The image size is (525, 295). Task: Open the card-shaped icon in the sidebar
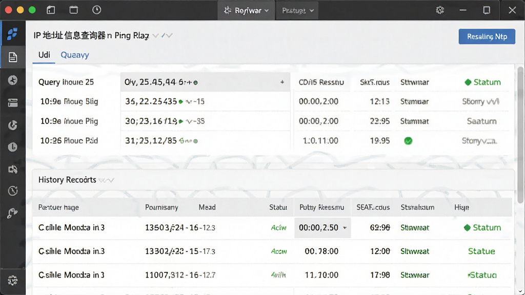(13, 102)
